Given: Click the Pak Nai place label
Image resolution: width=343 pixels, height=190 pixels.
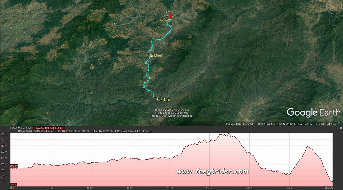Looking at the screenshot, I should 163,100.
